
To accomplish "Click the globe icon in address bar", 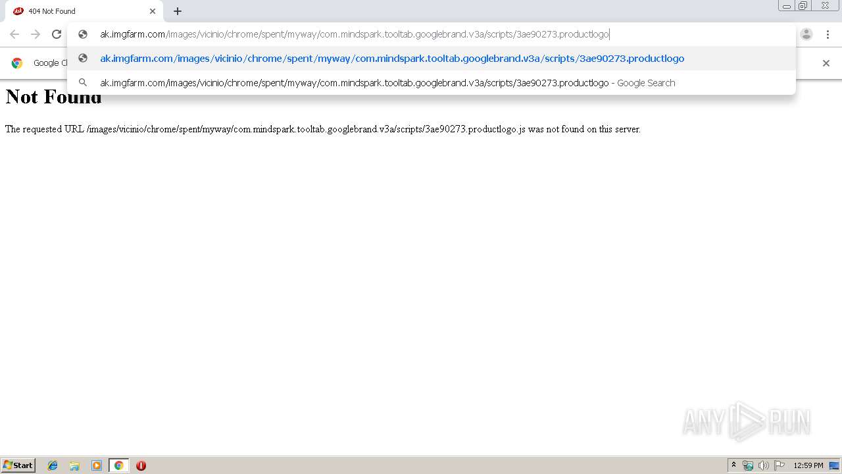I will (83, 34).
